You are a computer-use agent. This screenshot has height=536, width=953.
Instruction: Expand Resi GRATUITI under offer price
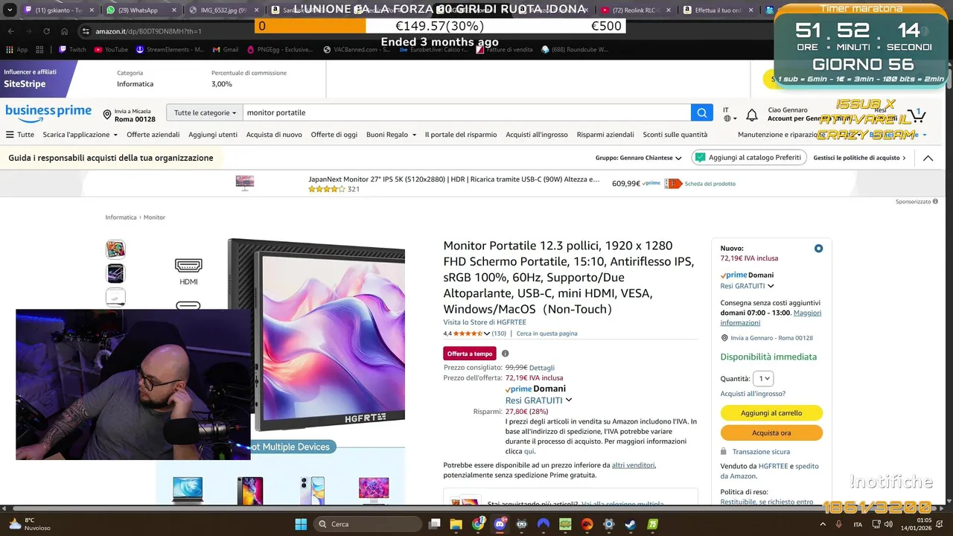tap(538, 401)
